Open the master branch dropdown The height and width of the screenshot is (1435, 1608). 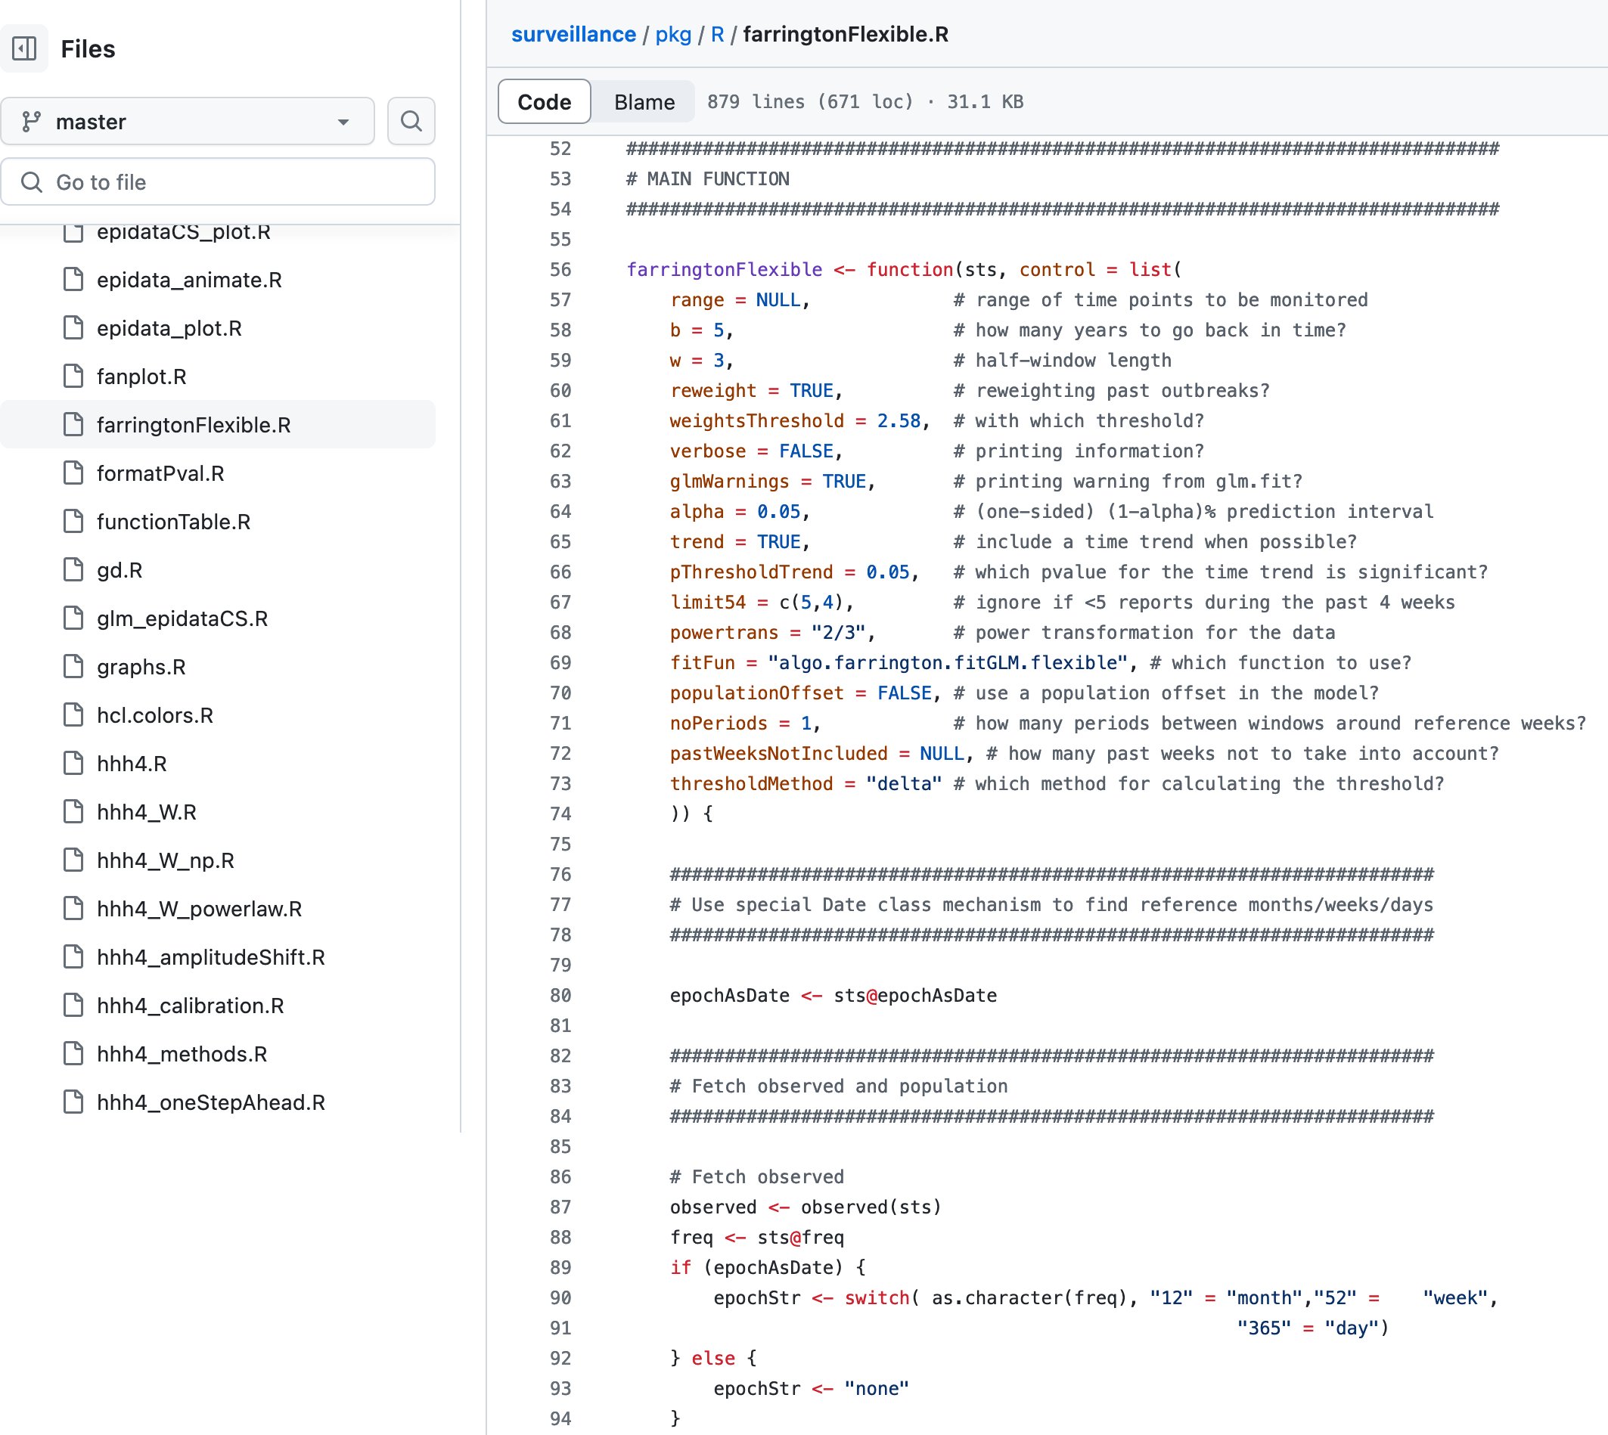[188, 122]
